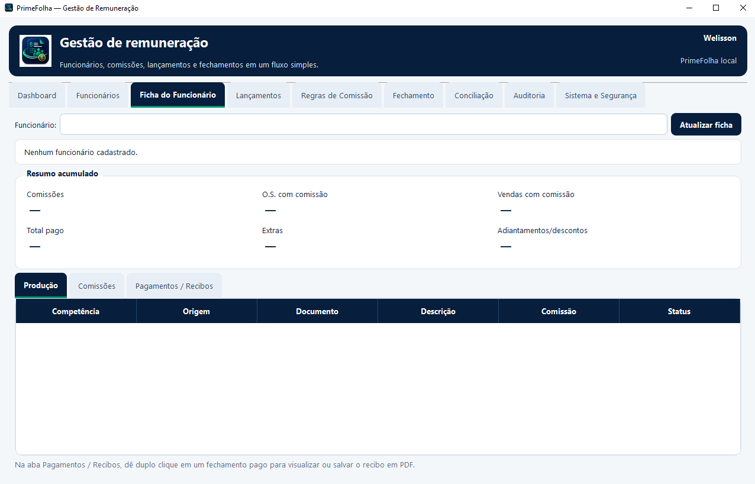Minimize the PrimeFolha window
The image size is (755, 484).
(x=689, y=8)
